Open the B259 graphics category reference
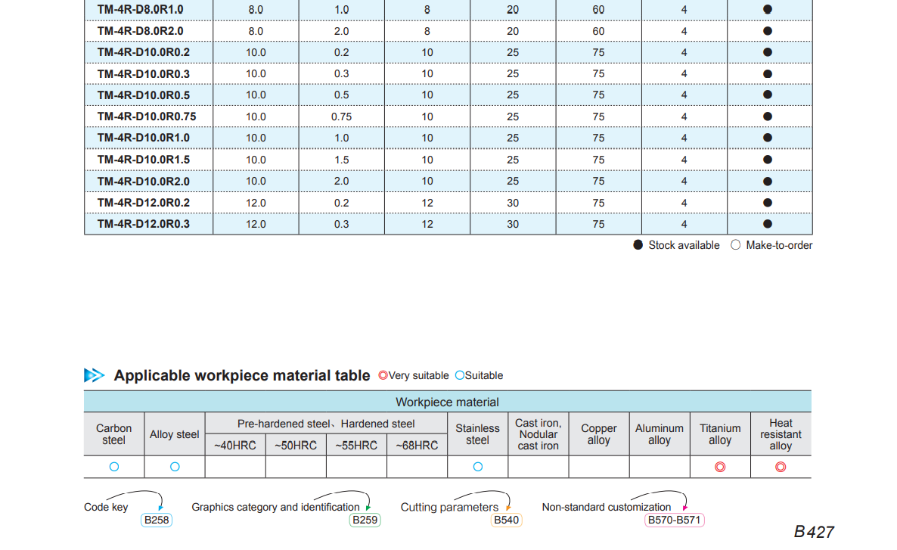The height and width of the screenshot is (550, 897). pos(365,520)
